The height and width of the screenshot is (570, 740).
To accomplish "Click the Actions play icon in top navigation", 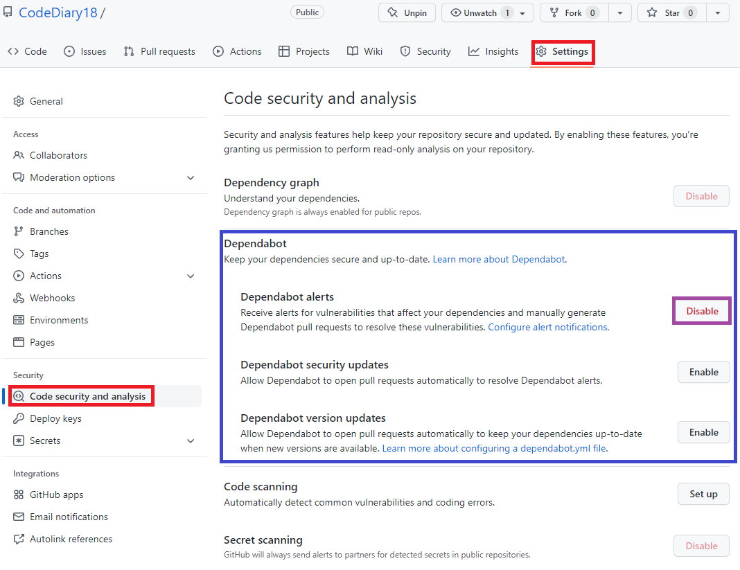I will point(218,51).
